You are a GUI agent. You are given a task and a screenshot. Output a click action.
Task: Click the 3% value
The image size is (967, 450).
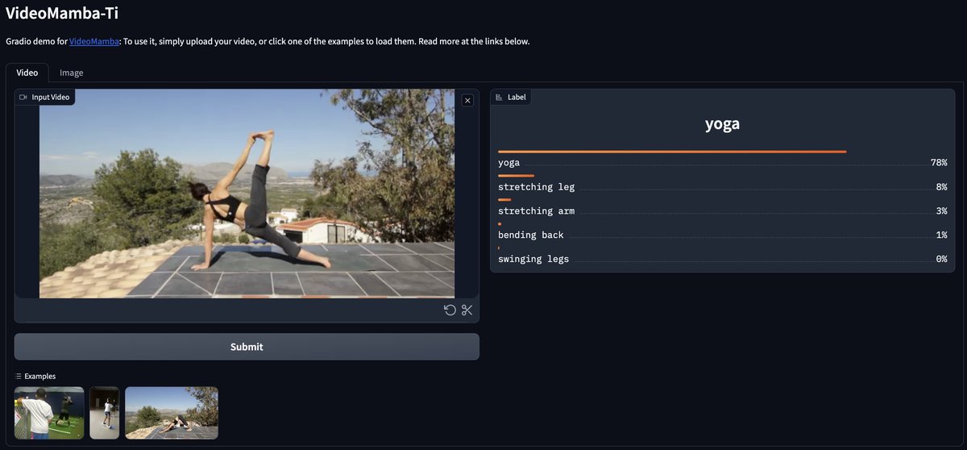941,211
